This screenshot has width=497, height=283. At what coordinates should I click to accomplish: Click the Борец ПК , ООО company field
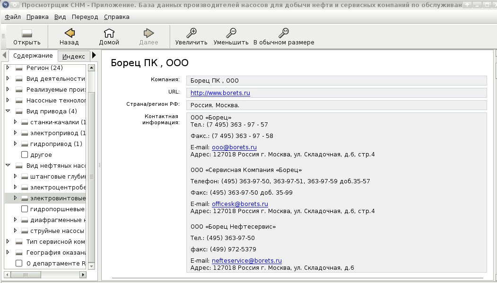point(336,81)
